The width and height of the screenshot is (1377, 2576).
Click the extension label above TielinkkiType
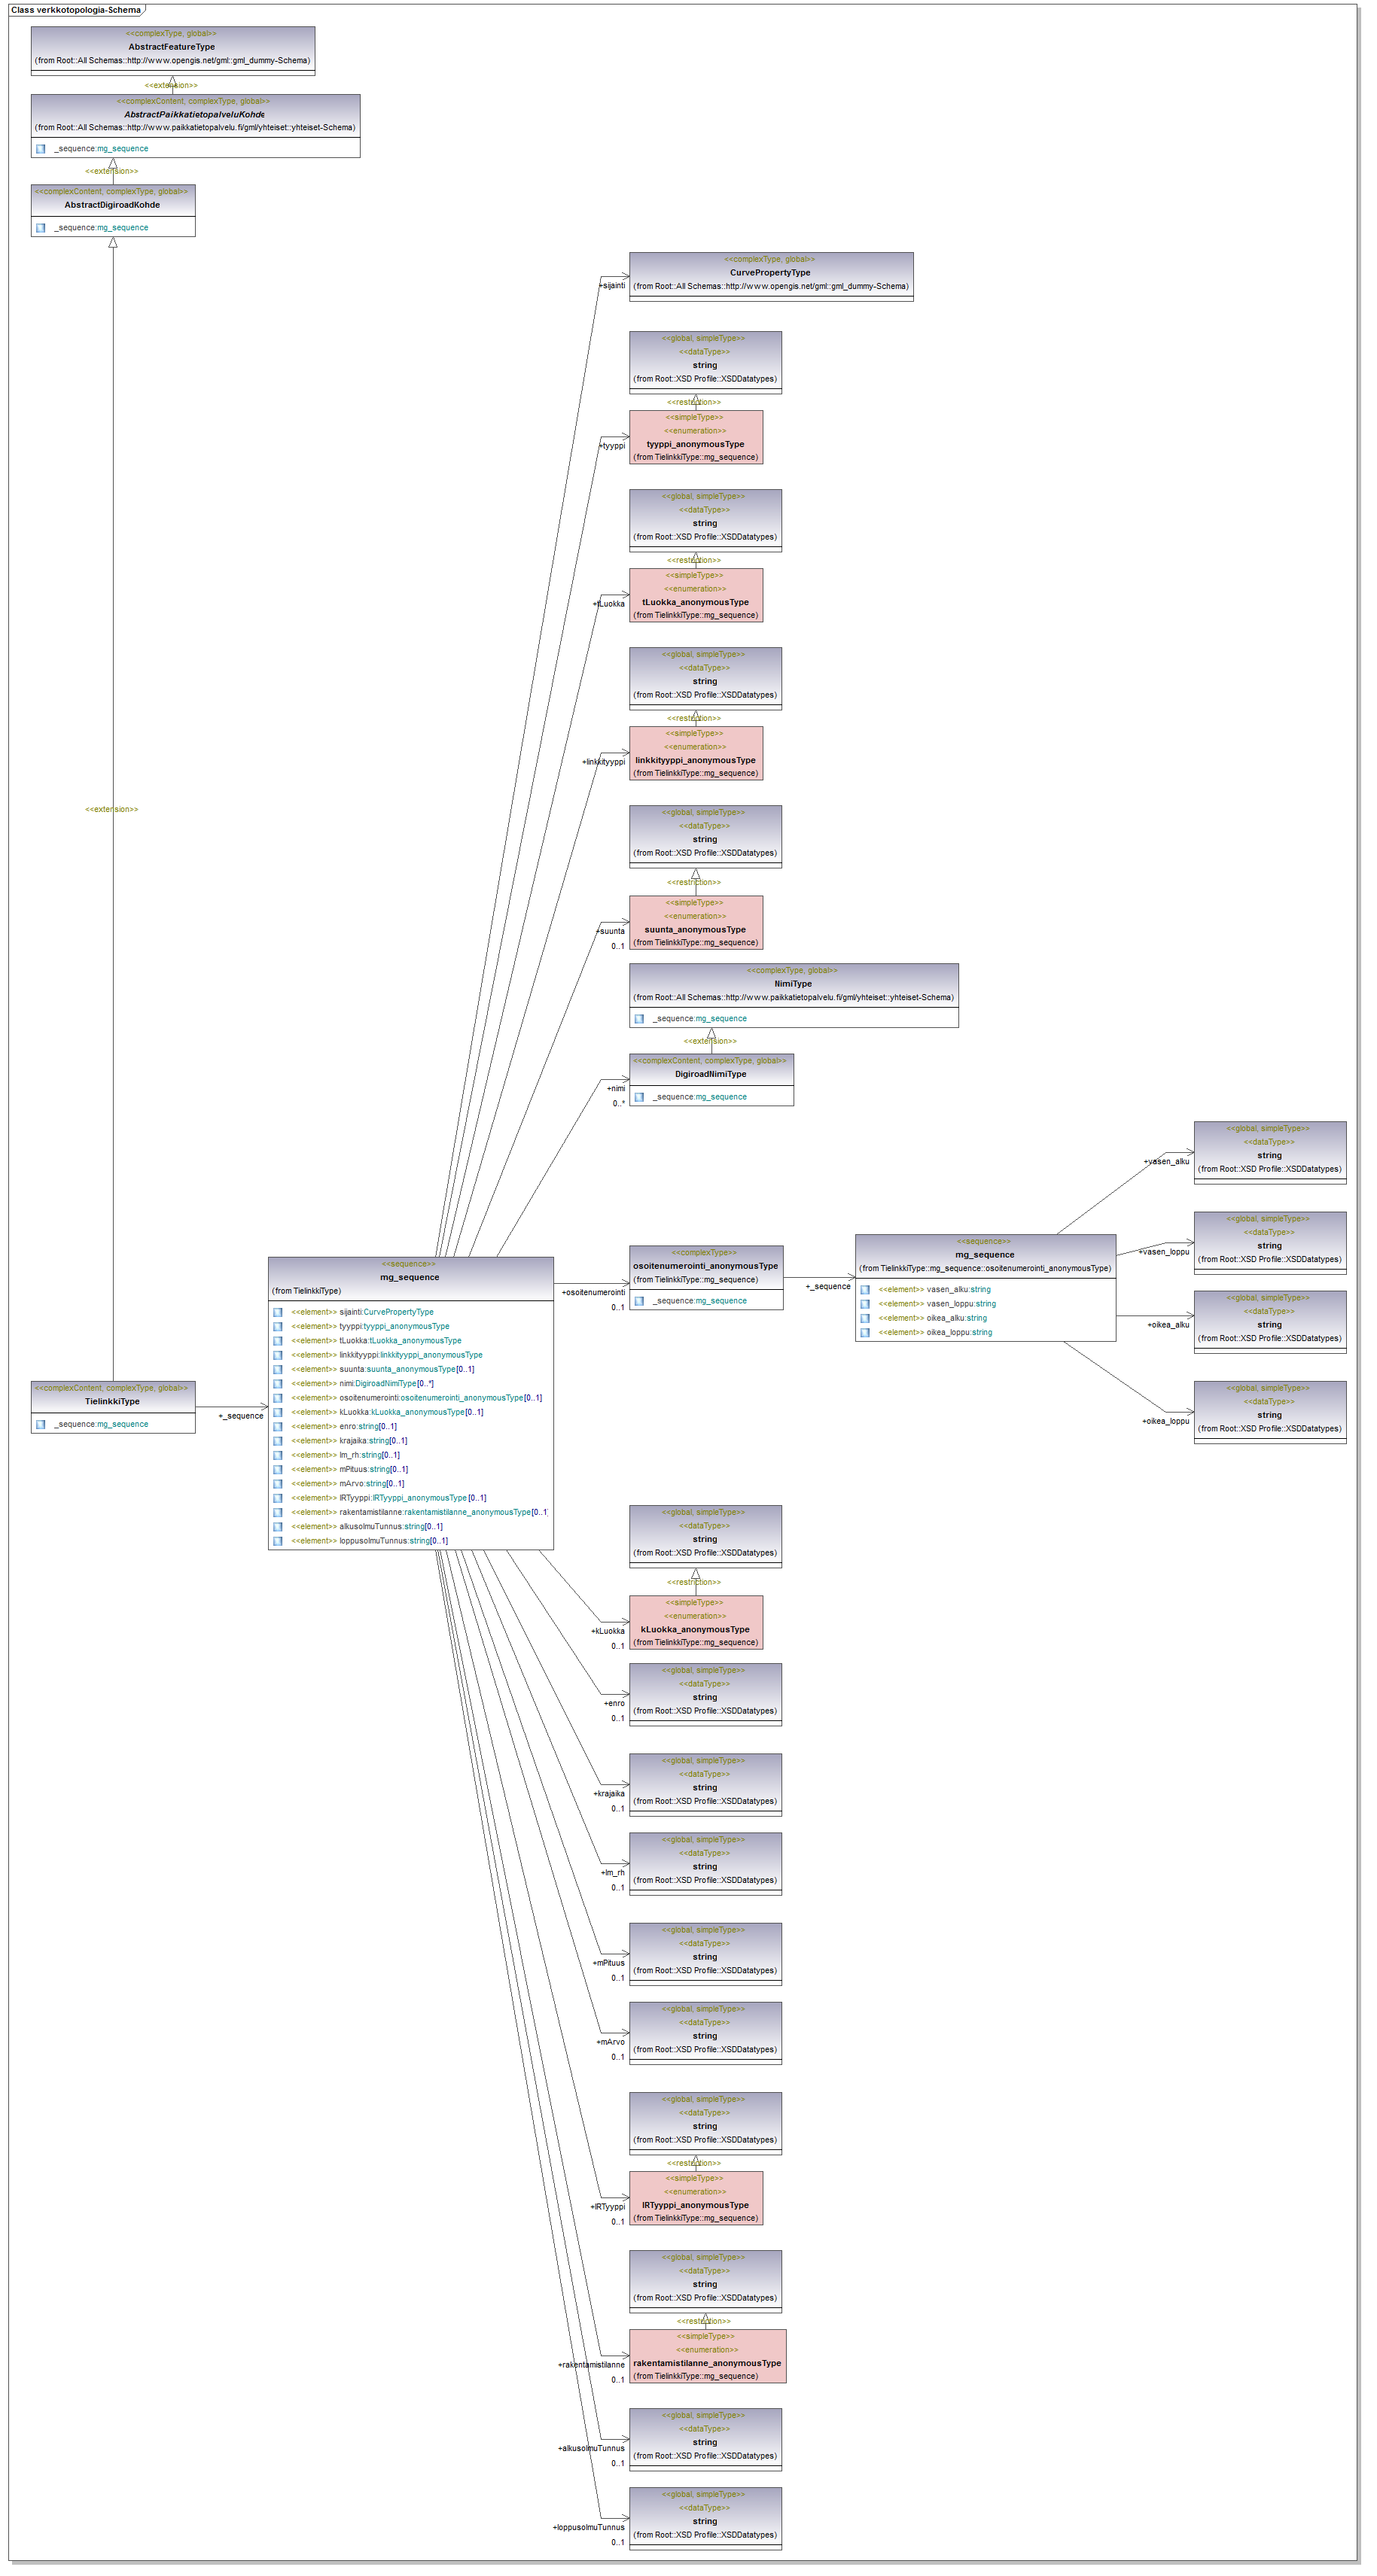pyautogui.click(x=112, y=809)
